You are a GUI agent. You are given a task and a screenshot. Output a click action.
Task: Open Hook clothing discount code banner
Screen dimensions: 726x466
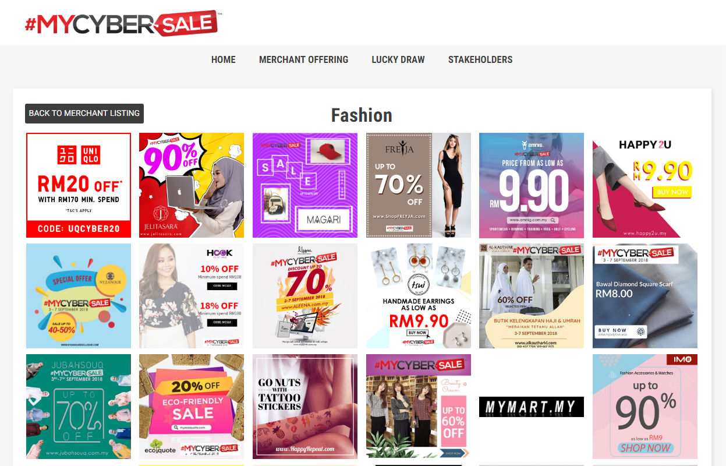click(x=192, y=296)
